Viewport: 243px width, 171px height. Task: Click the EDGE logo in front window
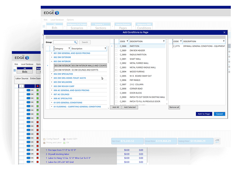(51, 13)
